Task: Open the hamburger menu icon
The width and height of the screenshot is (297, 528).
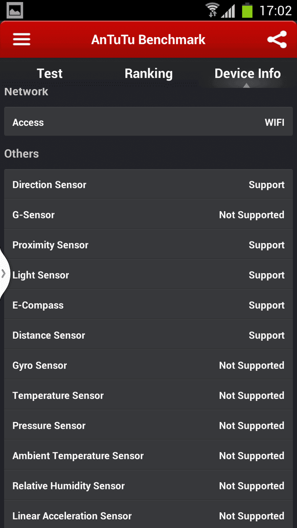Action: pyautogui.click(x=21, y=40)
